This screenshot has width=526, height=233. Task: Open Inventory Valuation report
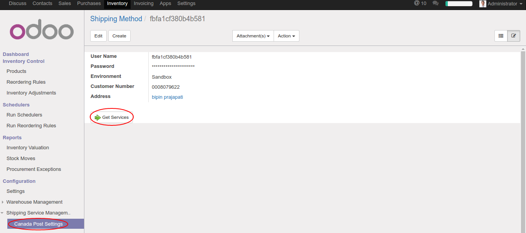point(28,148)
